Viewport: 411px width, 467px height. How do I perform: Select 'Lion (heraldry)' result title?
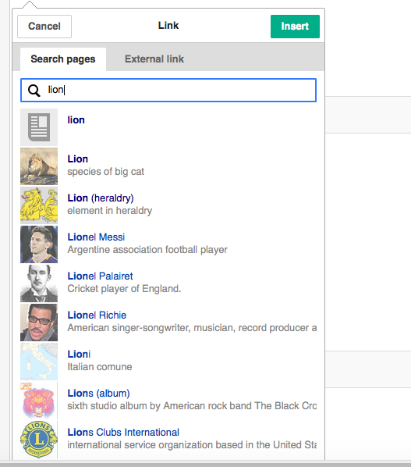pos(101,198)
